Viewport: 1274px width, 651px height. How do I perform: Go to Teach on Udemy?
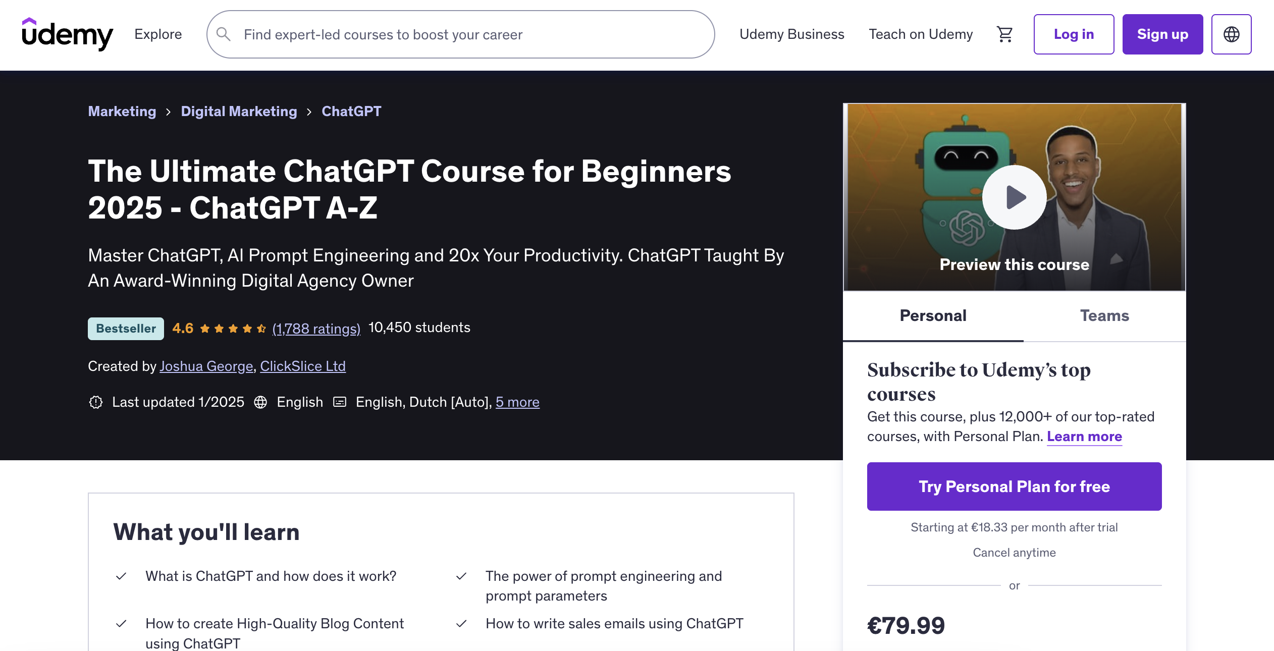(x=921, y=34)
